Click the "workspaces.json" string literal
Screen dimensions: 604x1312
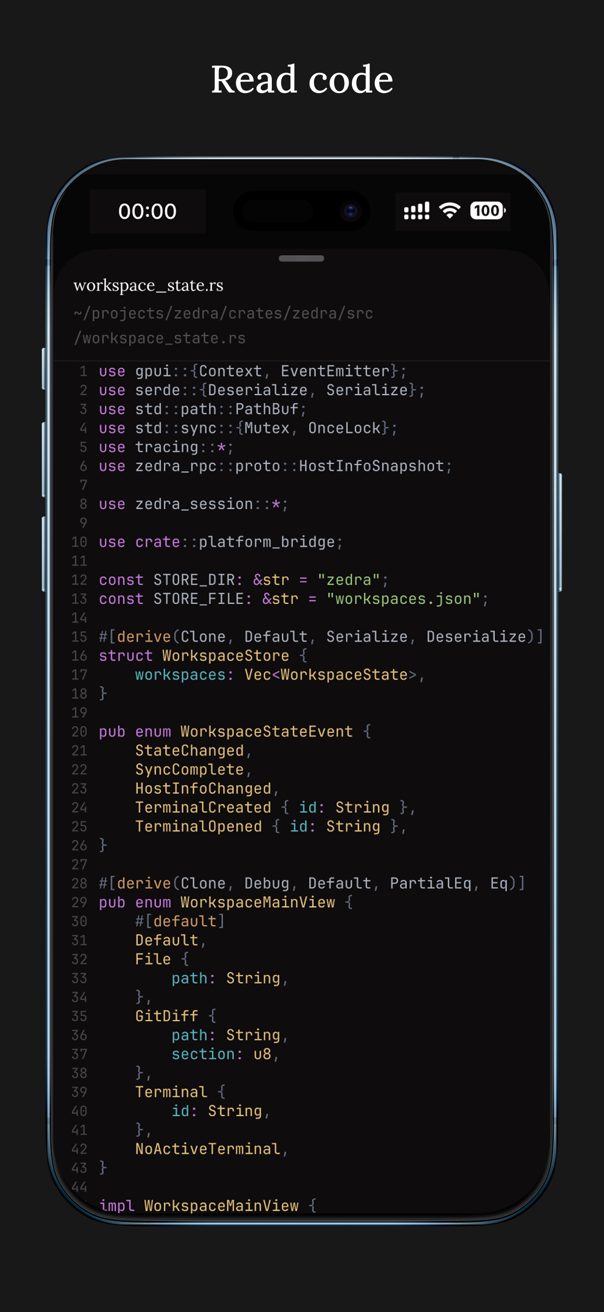(x=403, y=599)
